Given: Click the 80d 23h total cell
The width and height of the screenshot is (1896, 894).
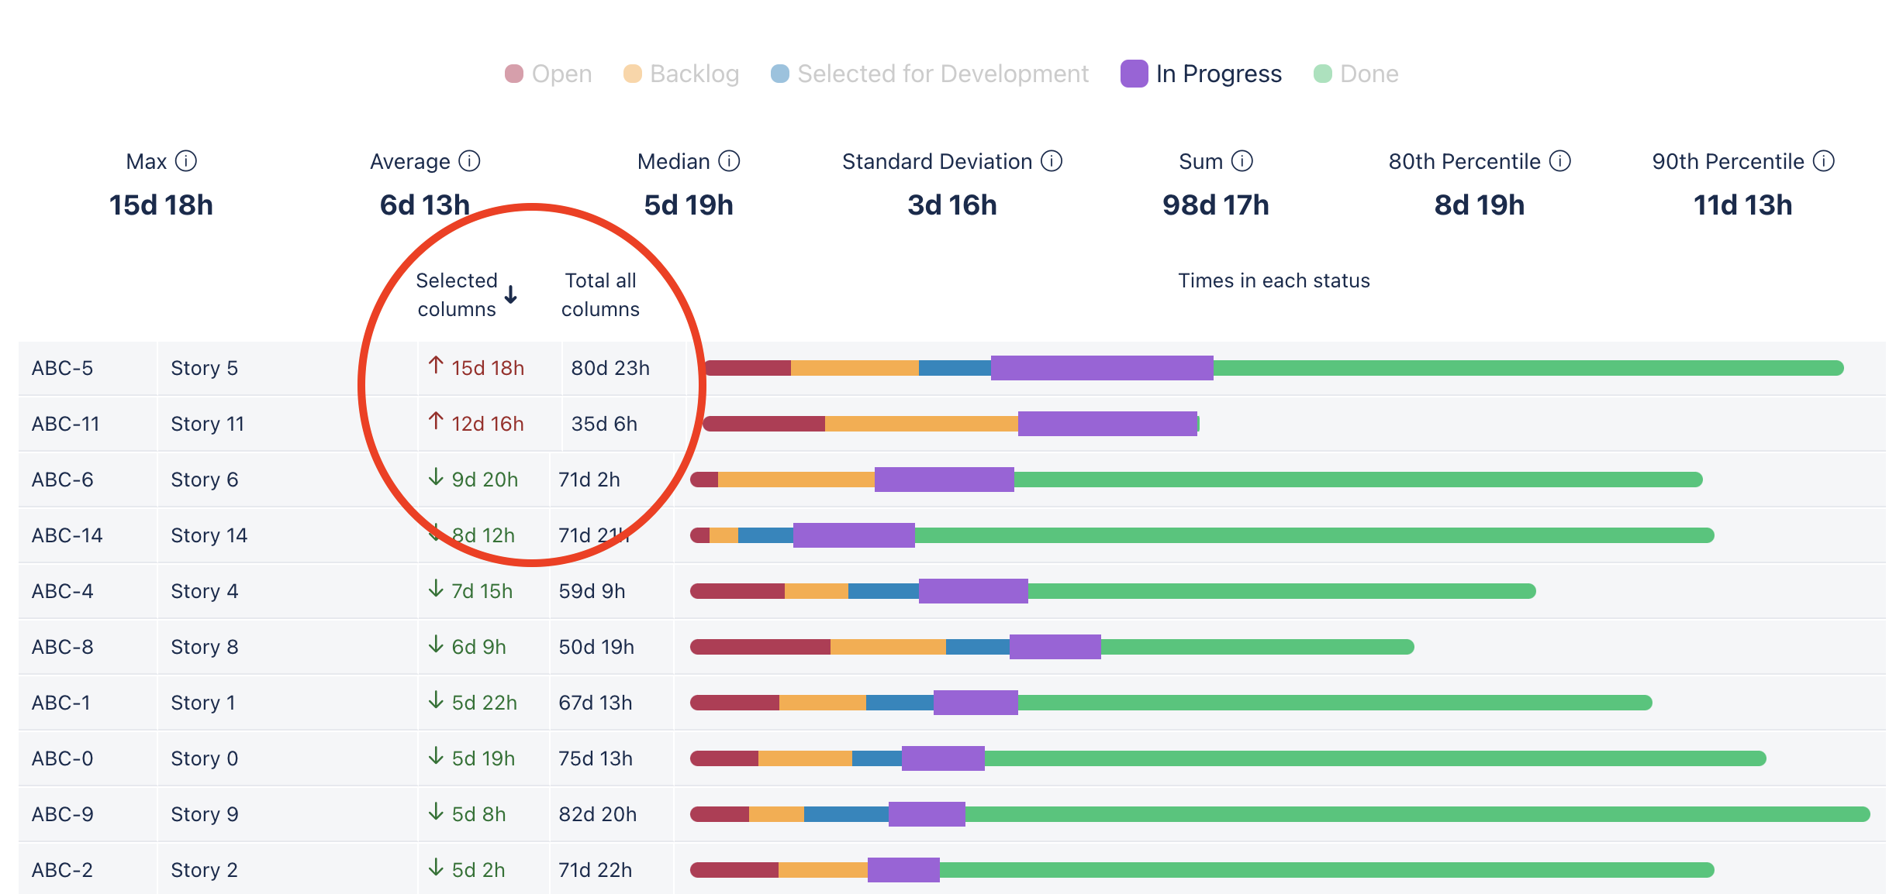Looking at the screenshot, I should pyautogui.click(x=610, y=368).
